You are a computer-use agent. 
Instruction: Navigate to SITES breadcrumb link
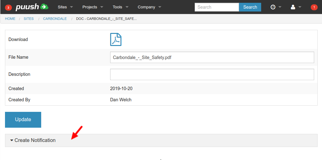29,19
